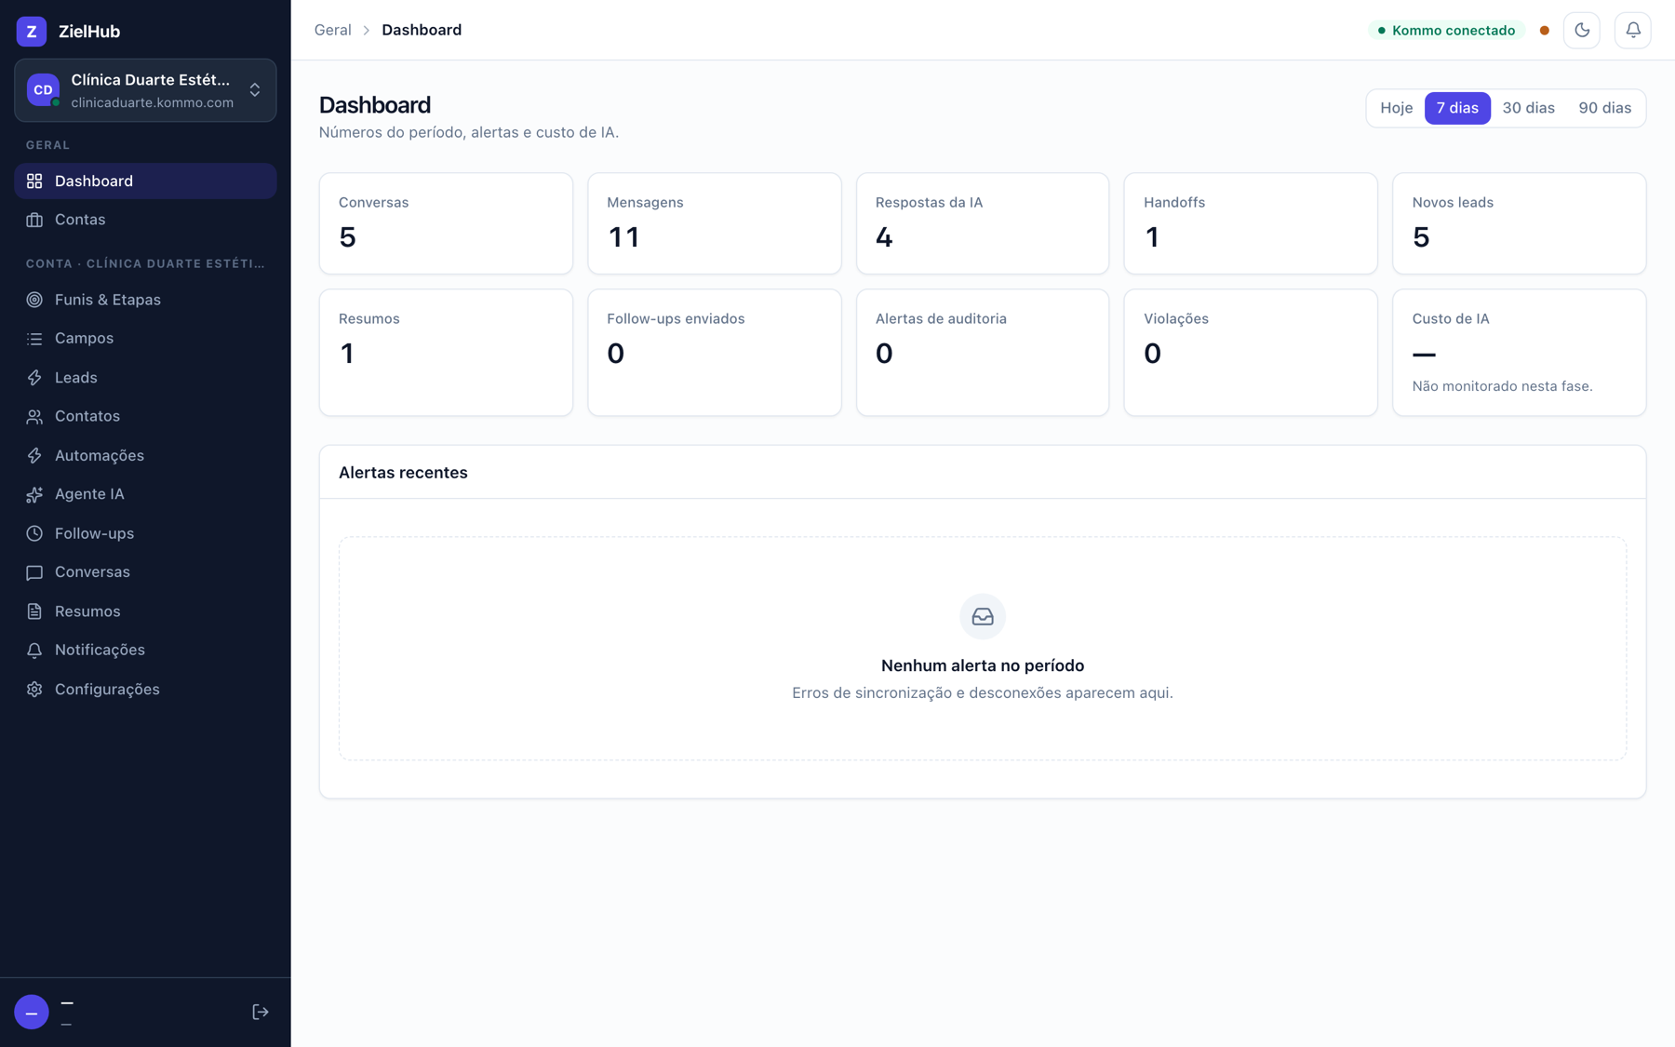The width and height of the screenshot is (1675, 1047).
Task: Click the Violações metric card
Action: [x=1251, y=353]
